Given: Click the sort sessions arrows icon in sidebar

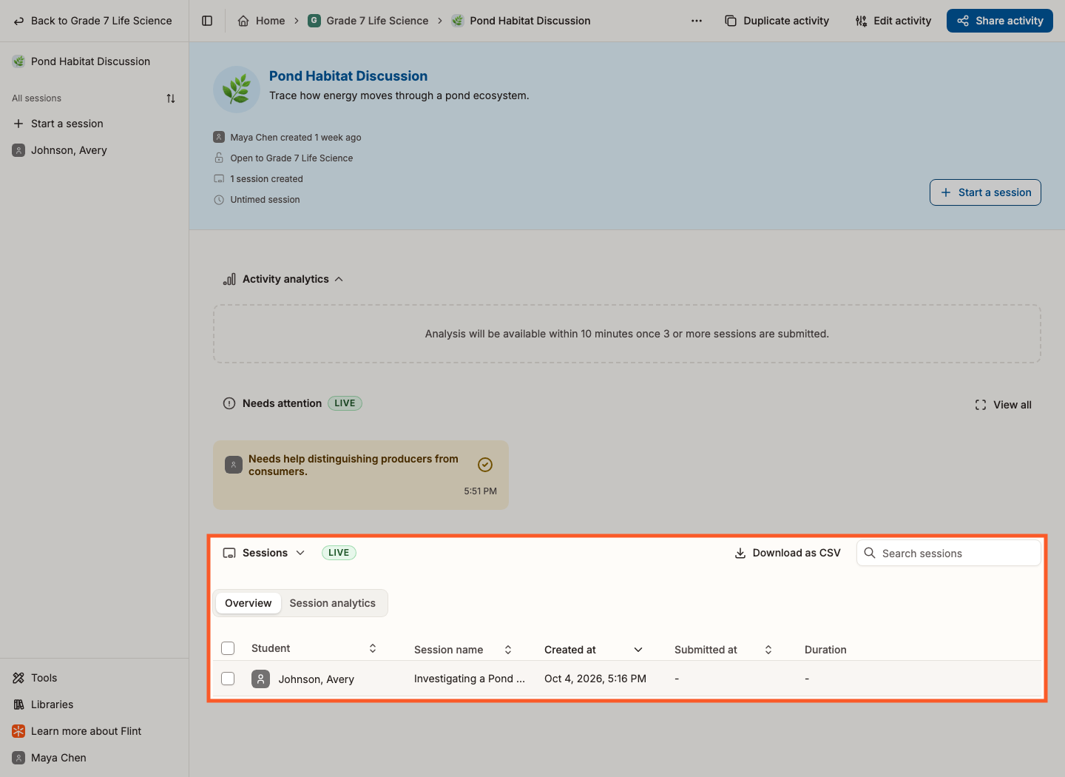Looking at the screenshot, I should tap(171, 98).
